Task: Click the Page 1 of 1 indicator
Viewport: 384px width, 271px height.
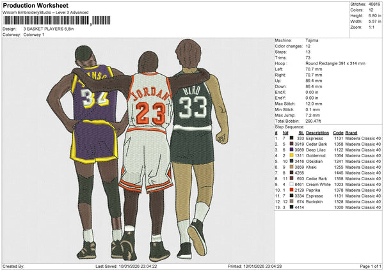Action: pos(371,267)
